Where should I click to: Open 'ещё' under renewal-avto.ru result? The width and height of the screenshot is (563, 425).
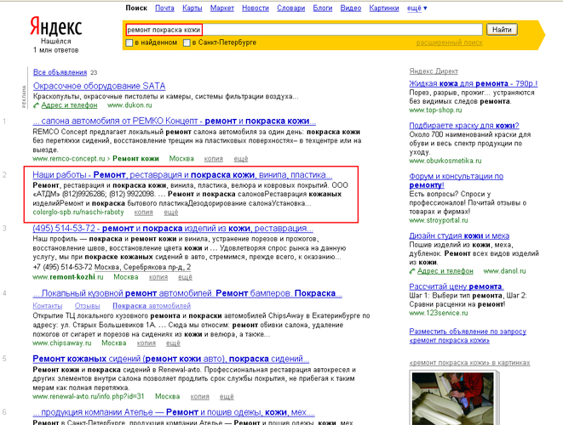pyautogui.click(x=227, y=397)
